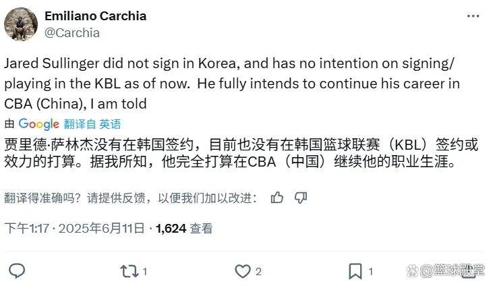The width and height of the screenshot is (495, 288).
Task: Open Emiliano Carchia's profile picture
Action: (21, 24)
